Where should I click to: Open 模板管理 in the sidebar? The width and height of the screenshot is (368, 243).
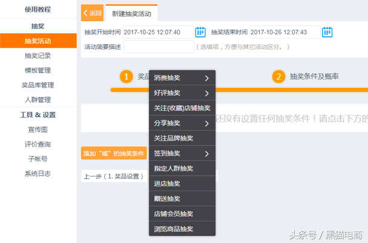point(38,70)
